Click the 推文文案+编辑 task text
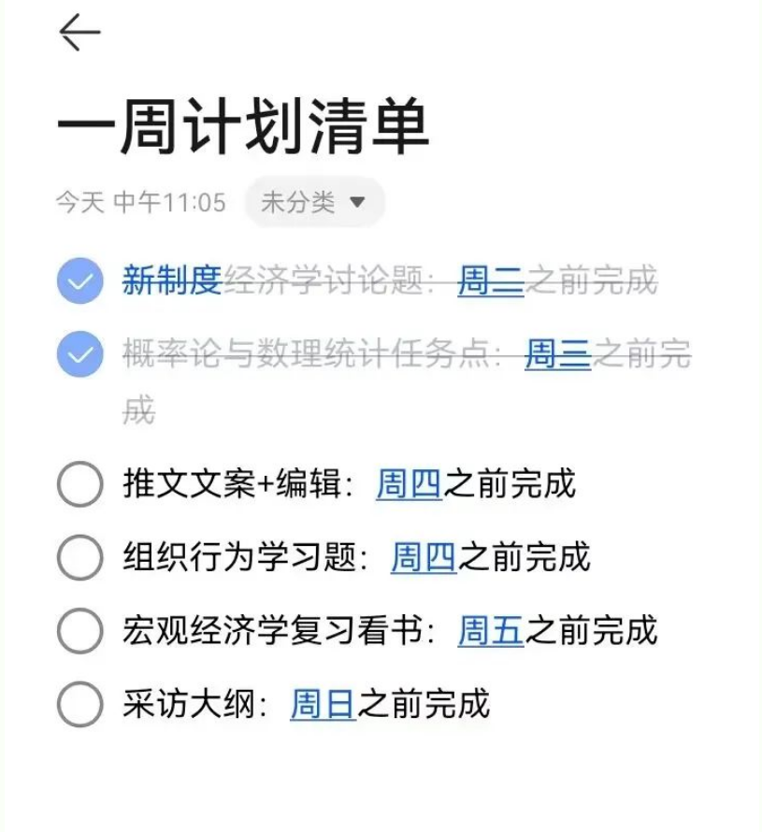This screenshot has height=832, width=762. 234,484
